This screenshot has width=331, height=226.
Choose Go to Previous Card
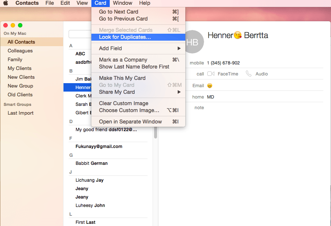pos(138,19)
